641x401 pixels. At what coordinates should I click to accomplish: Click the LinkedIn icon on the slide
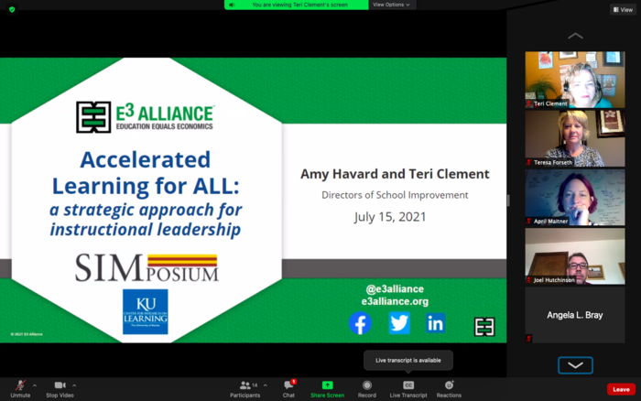coord(436,323)
